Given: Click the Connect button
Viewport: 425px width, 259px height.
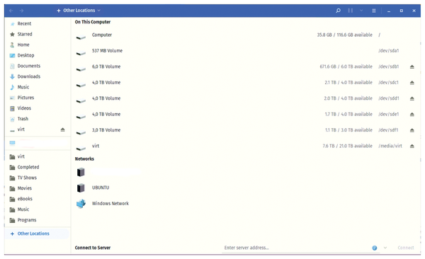Looking at the screenshot, I should point(406,248).
